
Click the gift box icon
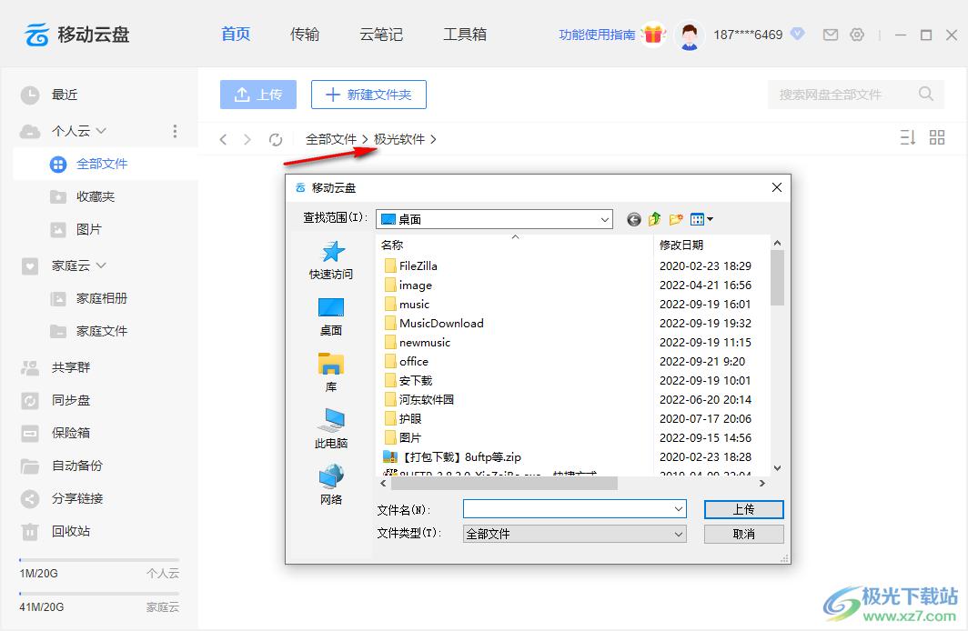coord(652,35)
